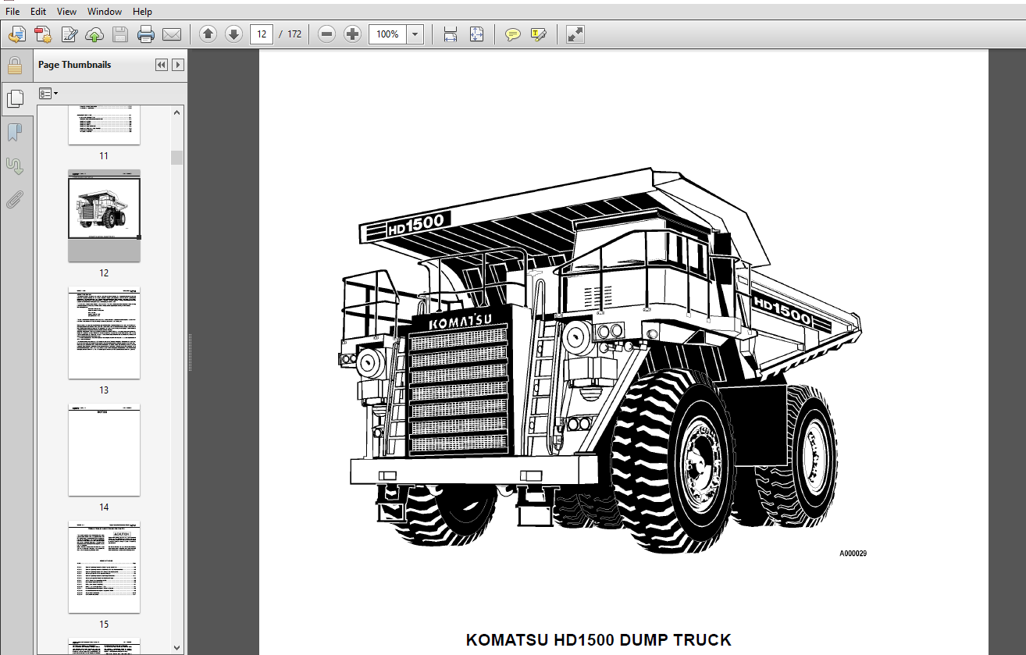This screenshot has height=655, width=1026.
Task: Select page 15 thumbnail
Action: click(104, 567)
